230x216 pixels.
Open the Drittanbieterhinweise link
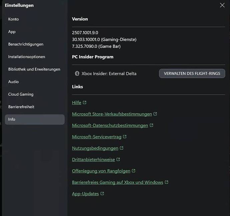[x=93, y=160]
